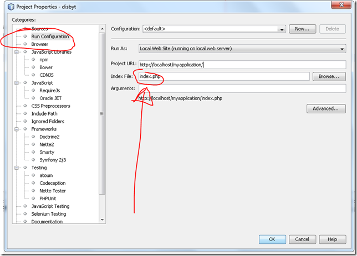357x256 pixels.
Task: Select Include Path category
Action: click(x=44, y=113)
